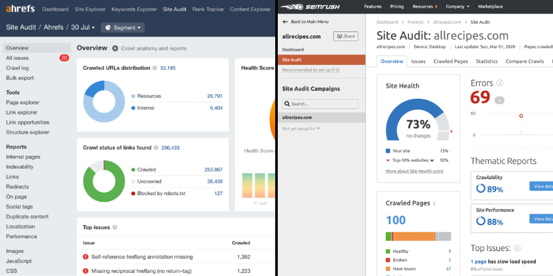The width and height of the screenshot is (553, 276).
Task: Click View details for Crawlability
Action: coord(541,186)
